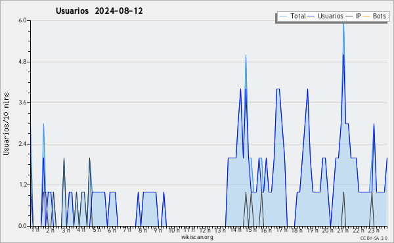Screen dimensions: 394x243
Task: Click the '5 h' x-axis label
Action: 97,230
